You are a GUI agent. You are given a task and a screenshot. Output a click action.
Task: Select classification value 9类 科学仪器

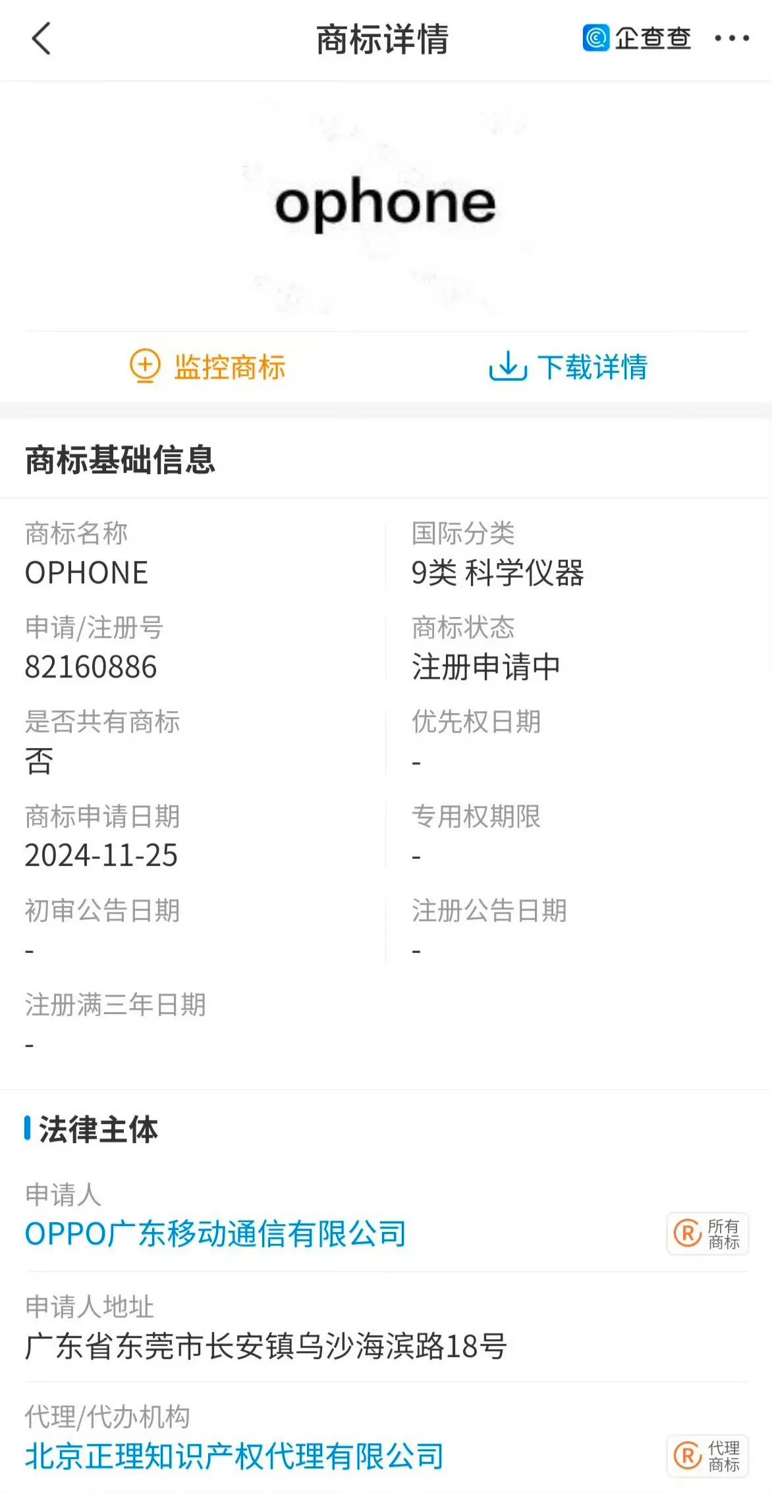(498, 573)
